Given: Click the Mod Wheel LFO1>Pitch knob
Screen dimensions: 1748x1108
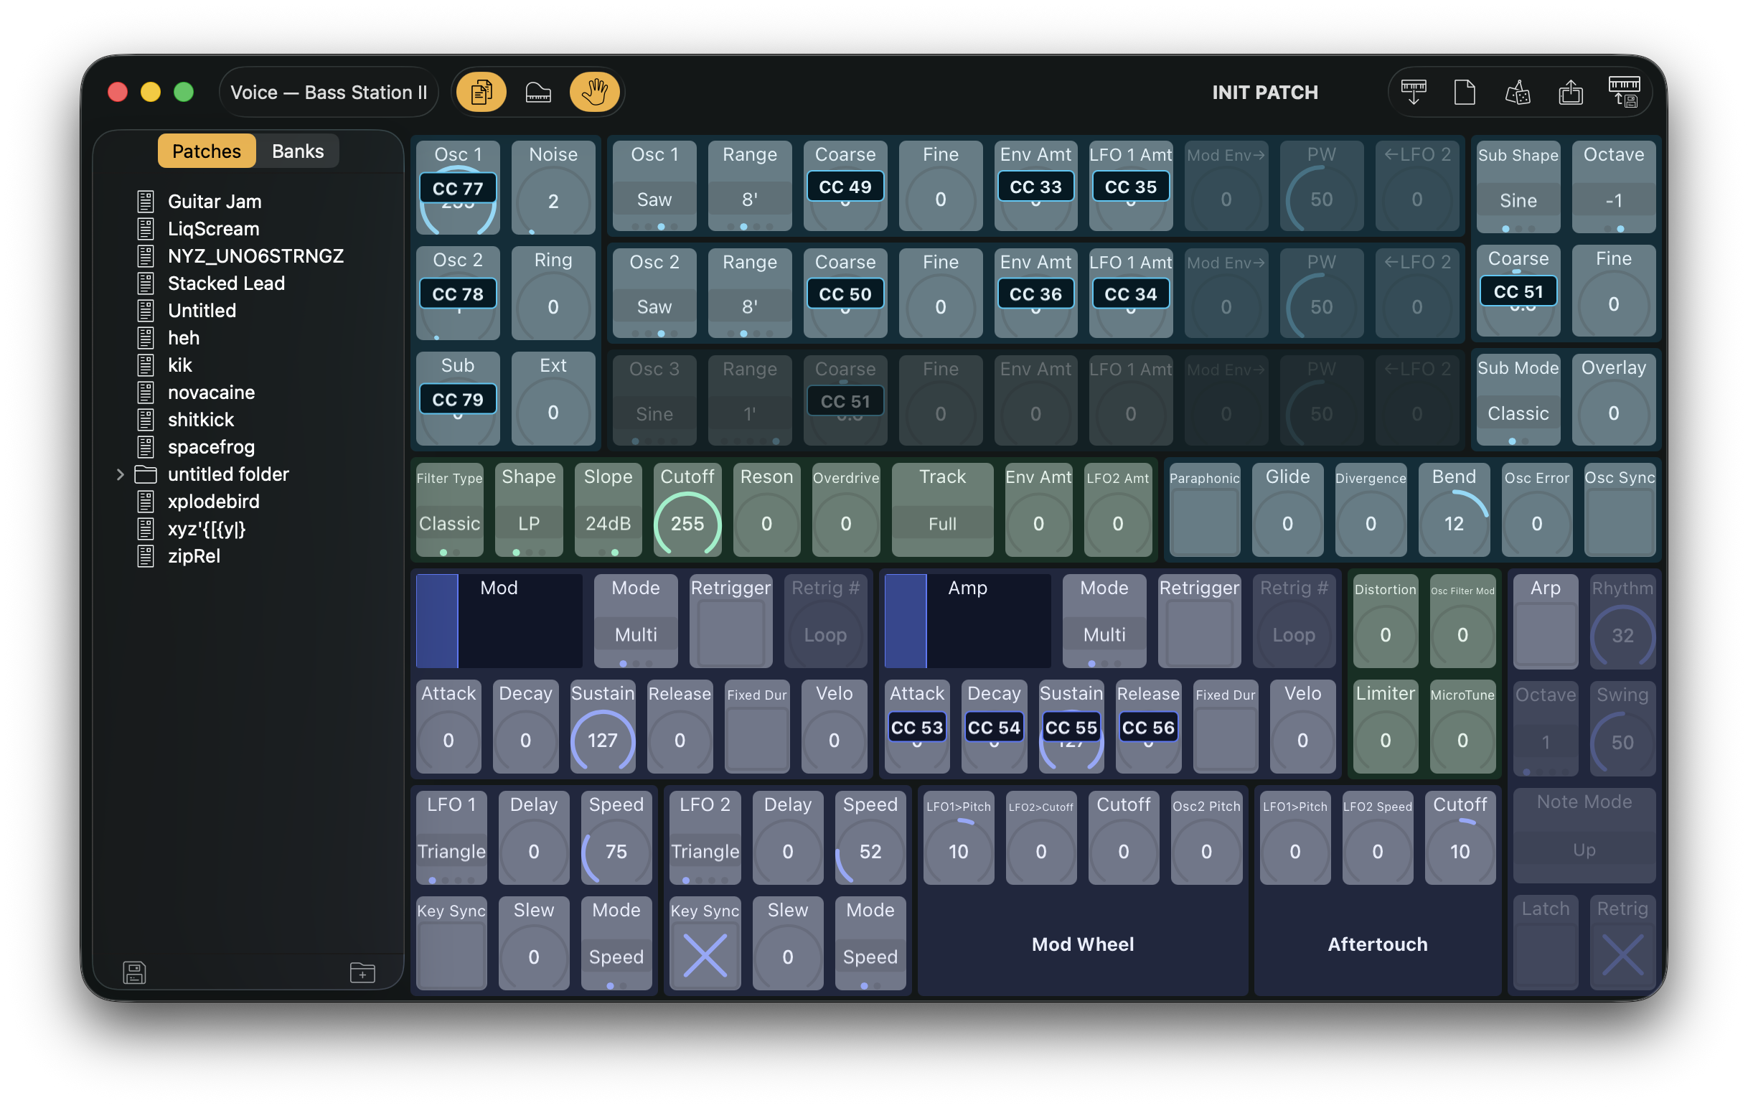Looking at the screenshot, I should point(958,851).
